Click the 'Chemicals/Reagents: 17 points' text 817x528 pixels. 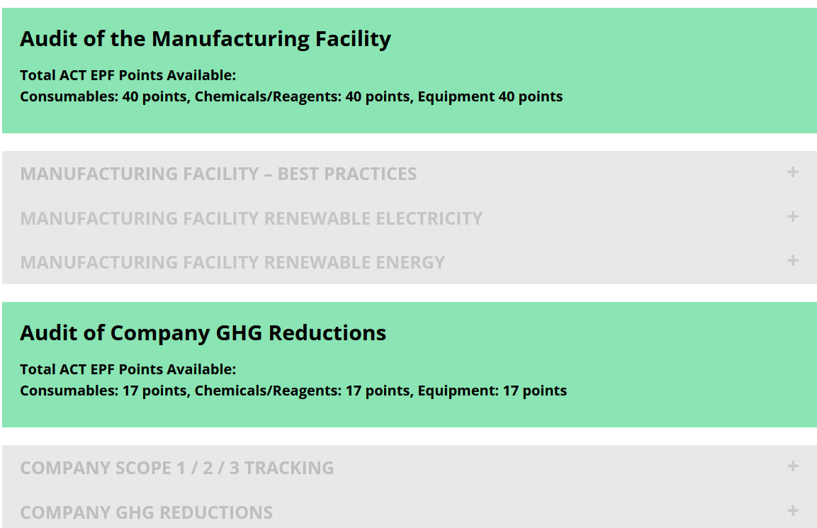303,391
